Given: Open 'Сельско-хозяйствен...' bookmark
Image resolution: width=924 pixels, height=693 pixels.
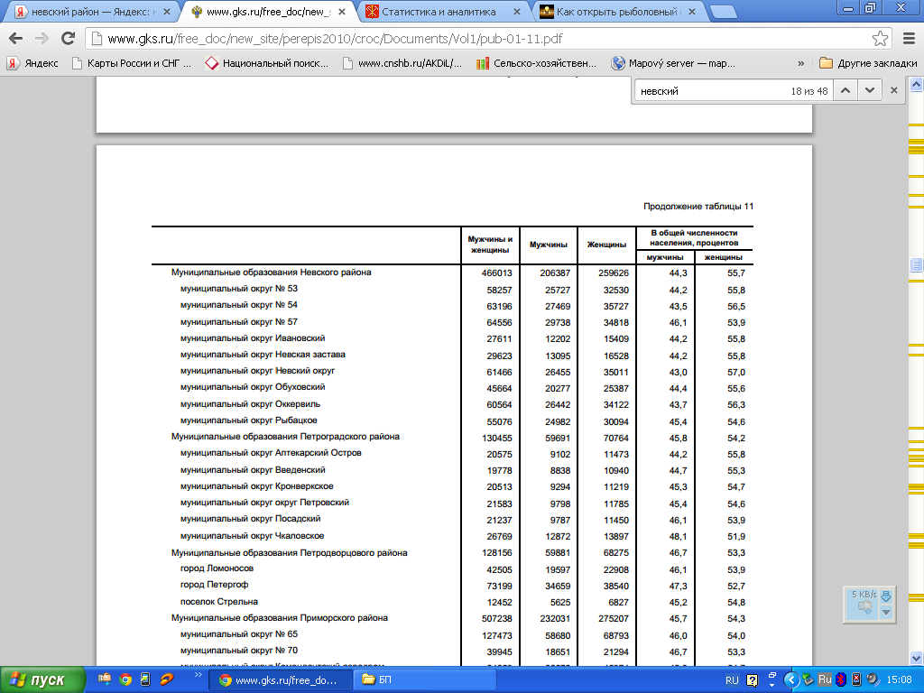Looking at the screenshot, I should pyautogui.click(x=536, y=63).
